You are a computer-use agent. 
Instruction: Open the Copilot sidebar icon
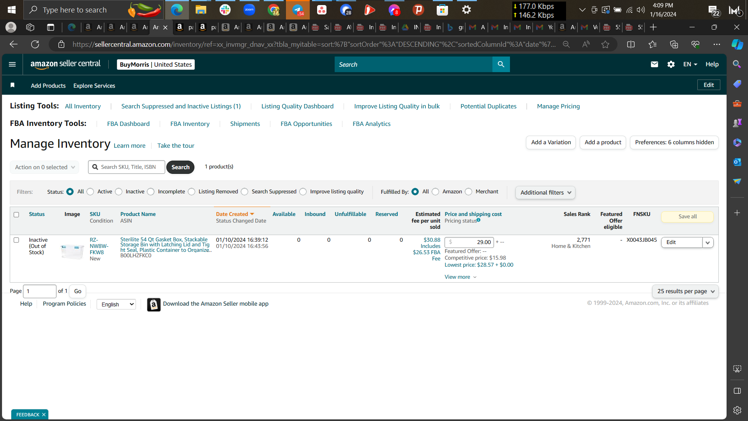pos(737,44)
